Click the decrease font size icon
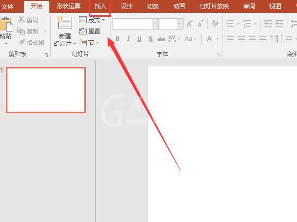 coord(200,24)
